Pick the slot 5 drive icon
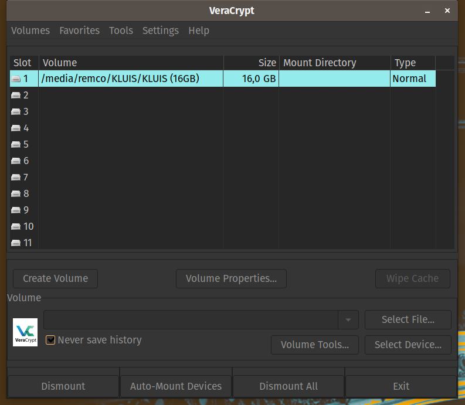 click(16, 144)
